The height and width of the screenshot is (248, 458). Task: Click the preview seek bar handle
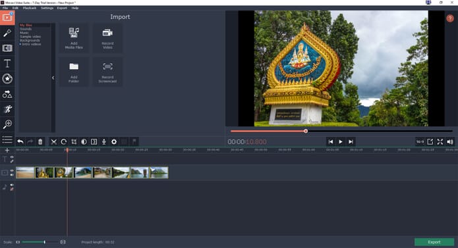306,131
